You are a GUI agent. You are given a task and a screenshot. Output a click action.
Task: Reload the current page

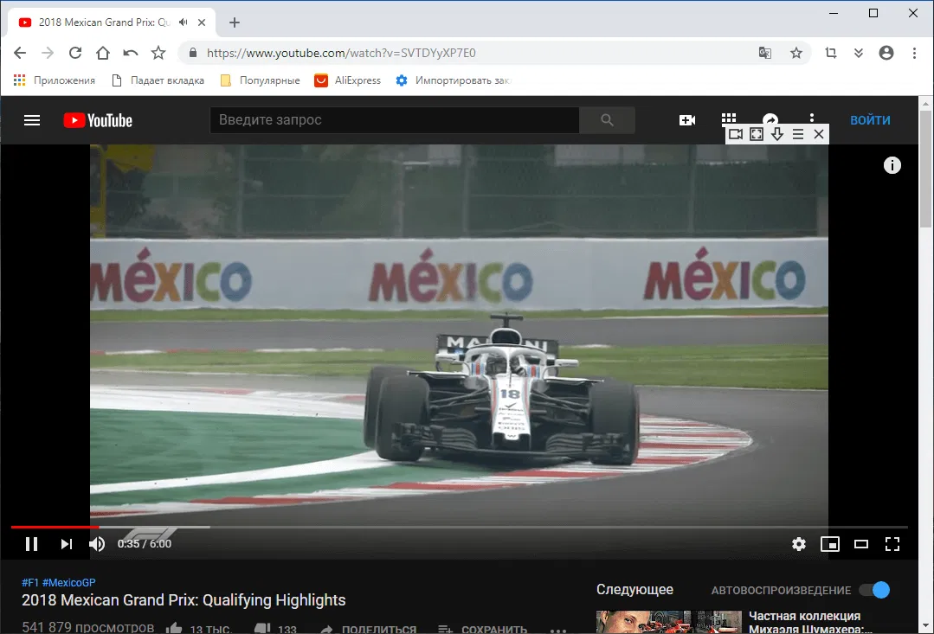pos(75,53)
